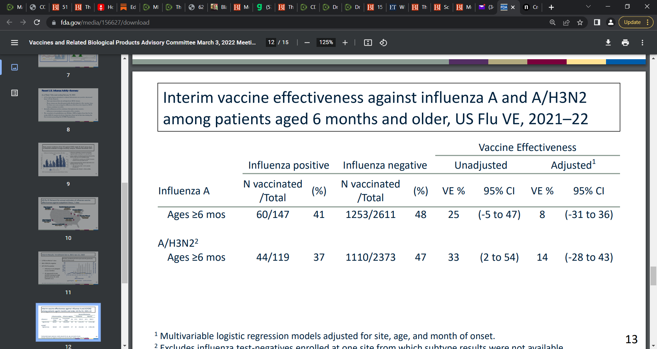Click the document vertical scrollbar thumb
Screen dimensions: 657x349
click(653, 276)
